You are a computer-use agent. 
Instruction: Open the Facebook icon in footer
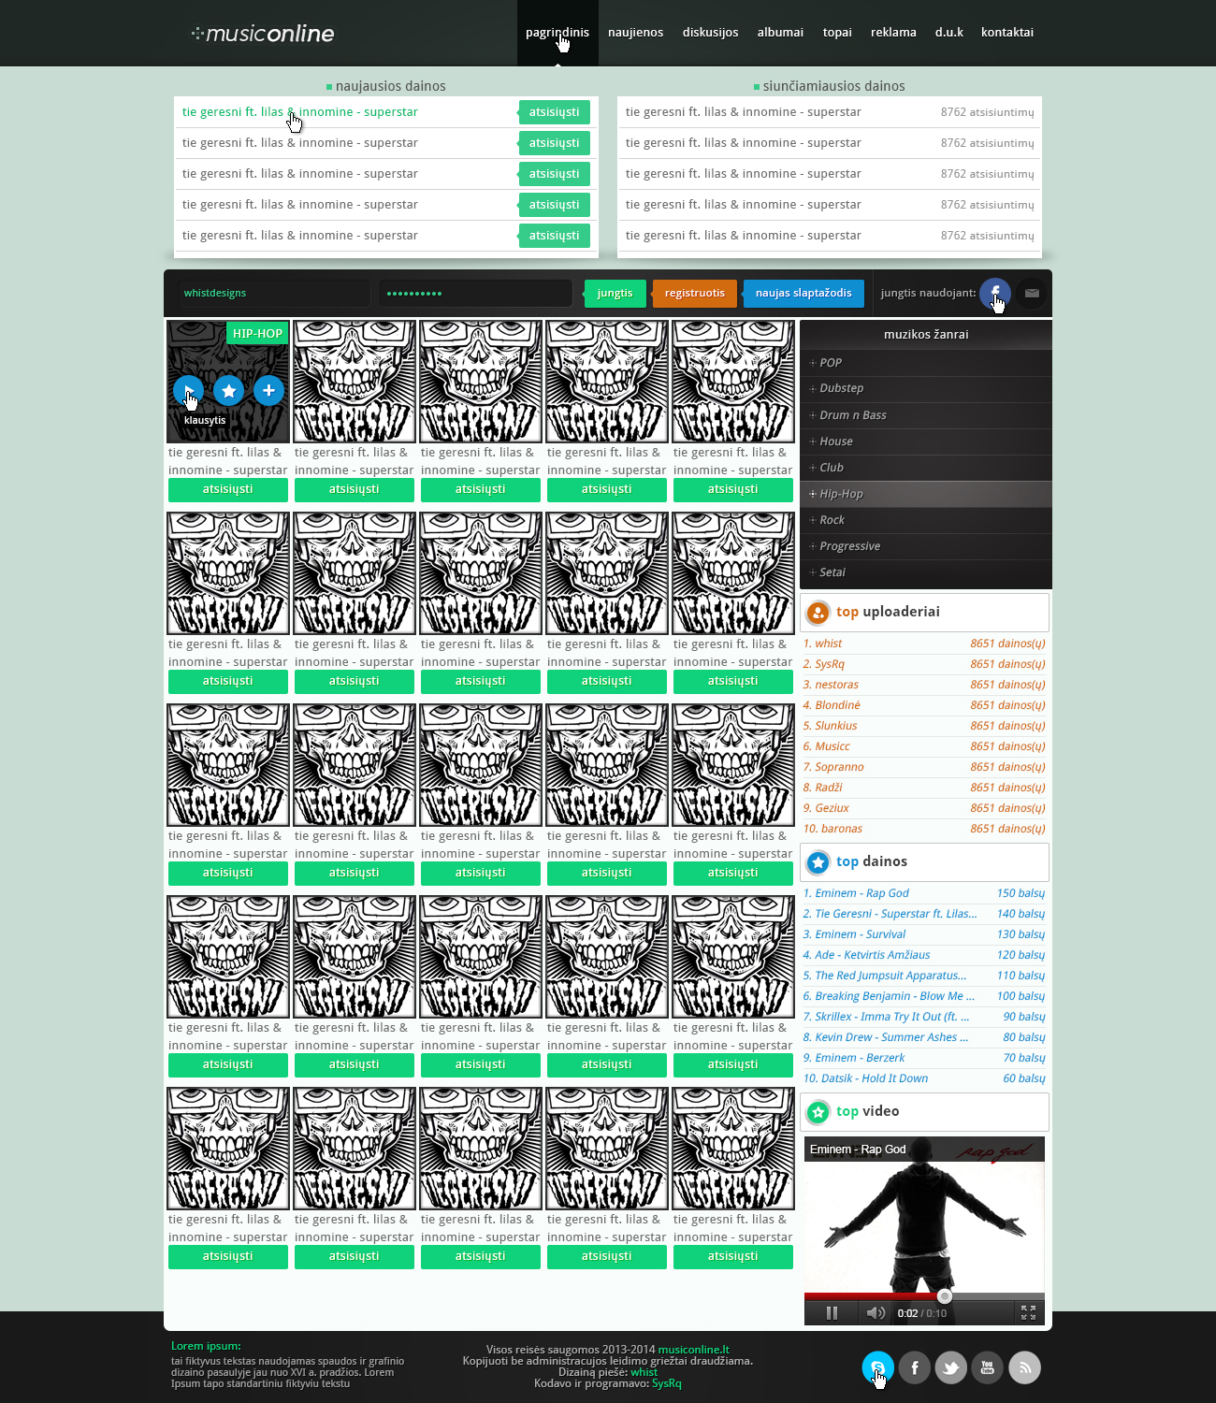[915, 1367]
